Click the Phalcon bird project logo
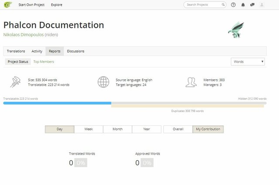This screenshot has height=185, width=279. tap(236, 30)
